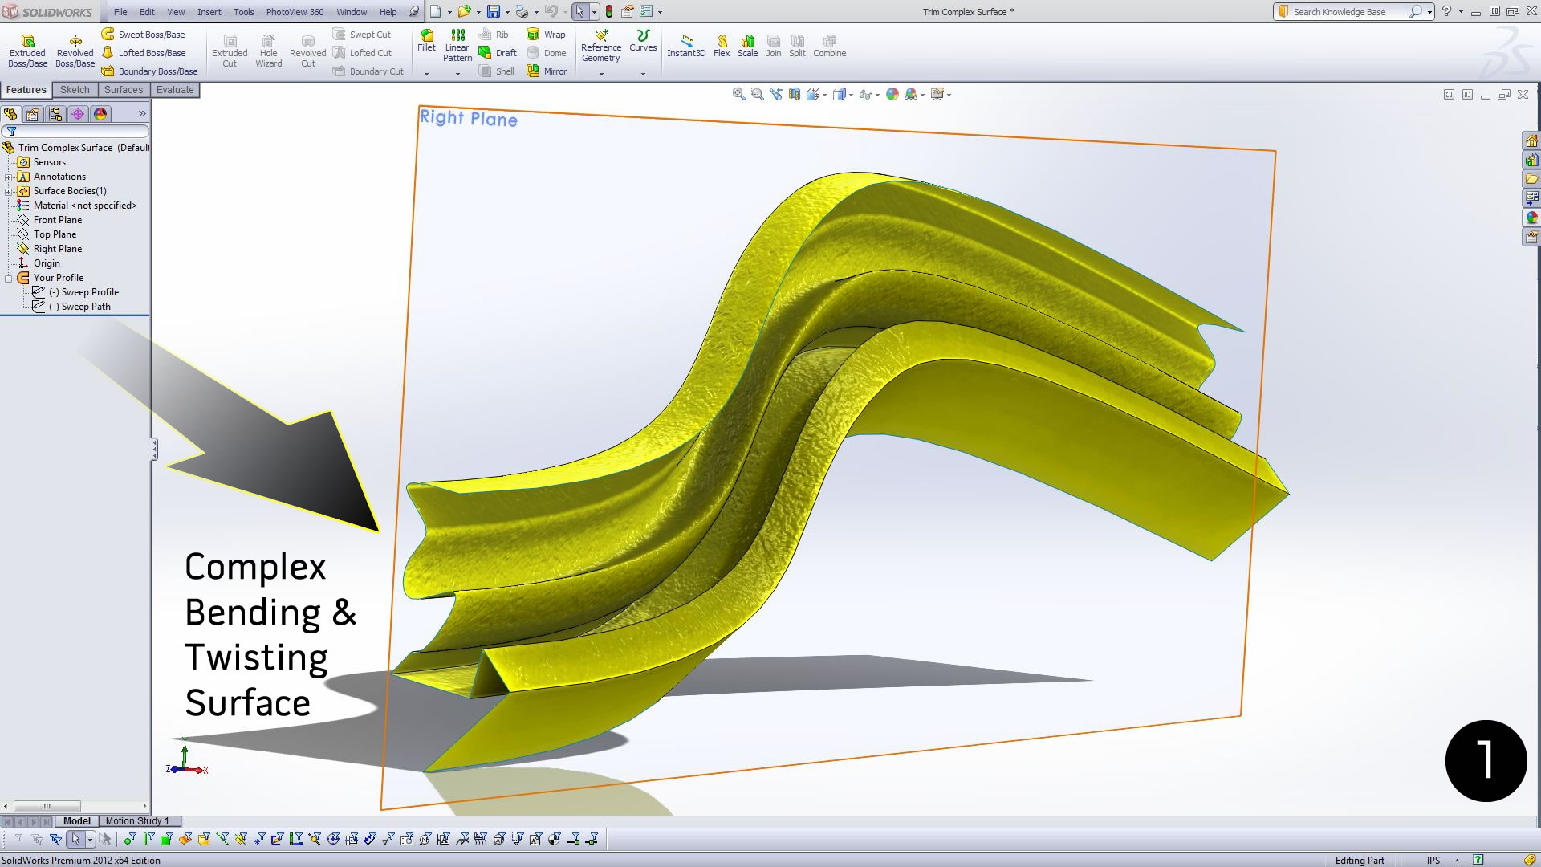Select Right Plane in feature tree

(x=57, y=249)
